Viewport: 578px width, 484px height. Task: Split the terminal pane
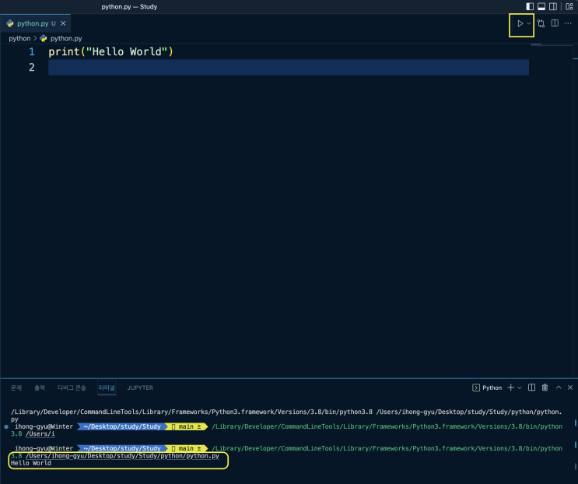[x=531, y=388]
